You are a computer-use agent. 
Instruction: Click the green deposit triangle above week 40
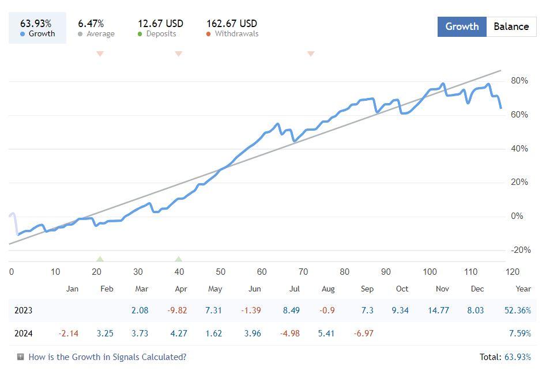(x=179, y=259)
